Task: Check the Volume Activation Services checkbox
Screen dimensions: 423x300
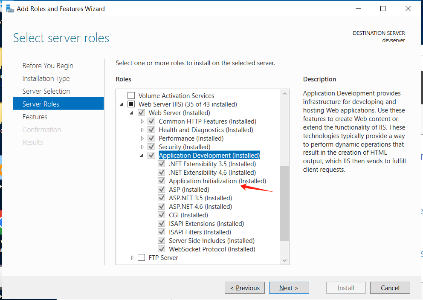Action: tap(131, 95)
